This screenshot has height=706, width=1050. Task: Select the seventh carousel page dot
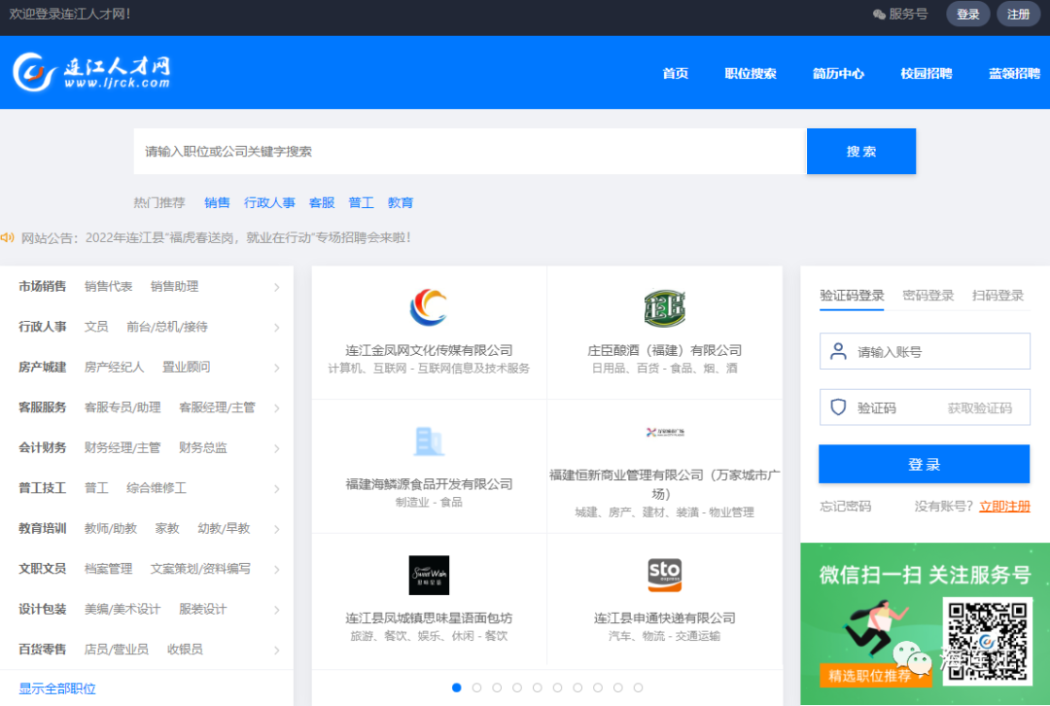click(577, 688)
